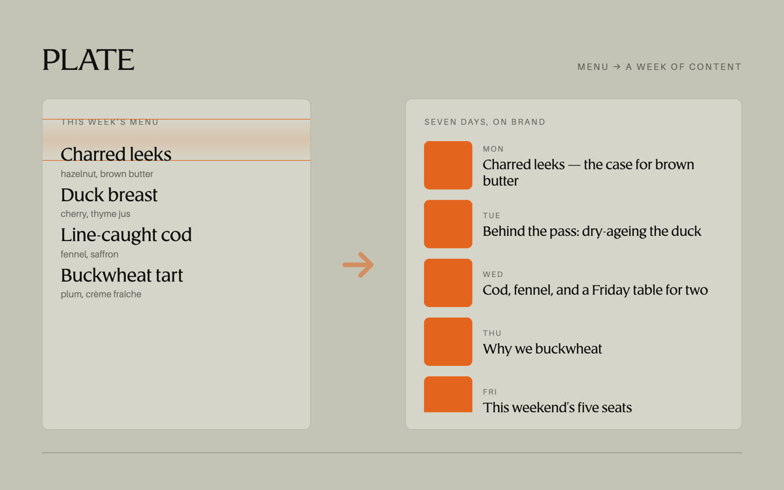This screenshot has height=490, width=784.
Task: Click the 'This week's menu' heading
Action: (x=110, y=122)
